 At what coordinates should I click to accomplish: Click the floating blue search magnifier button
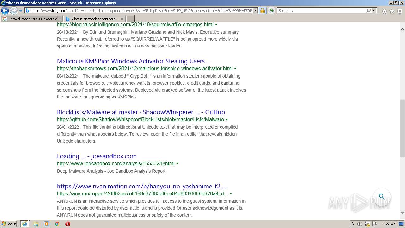point(382,197)
